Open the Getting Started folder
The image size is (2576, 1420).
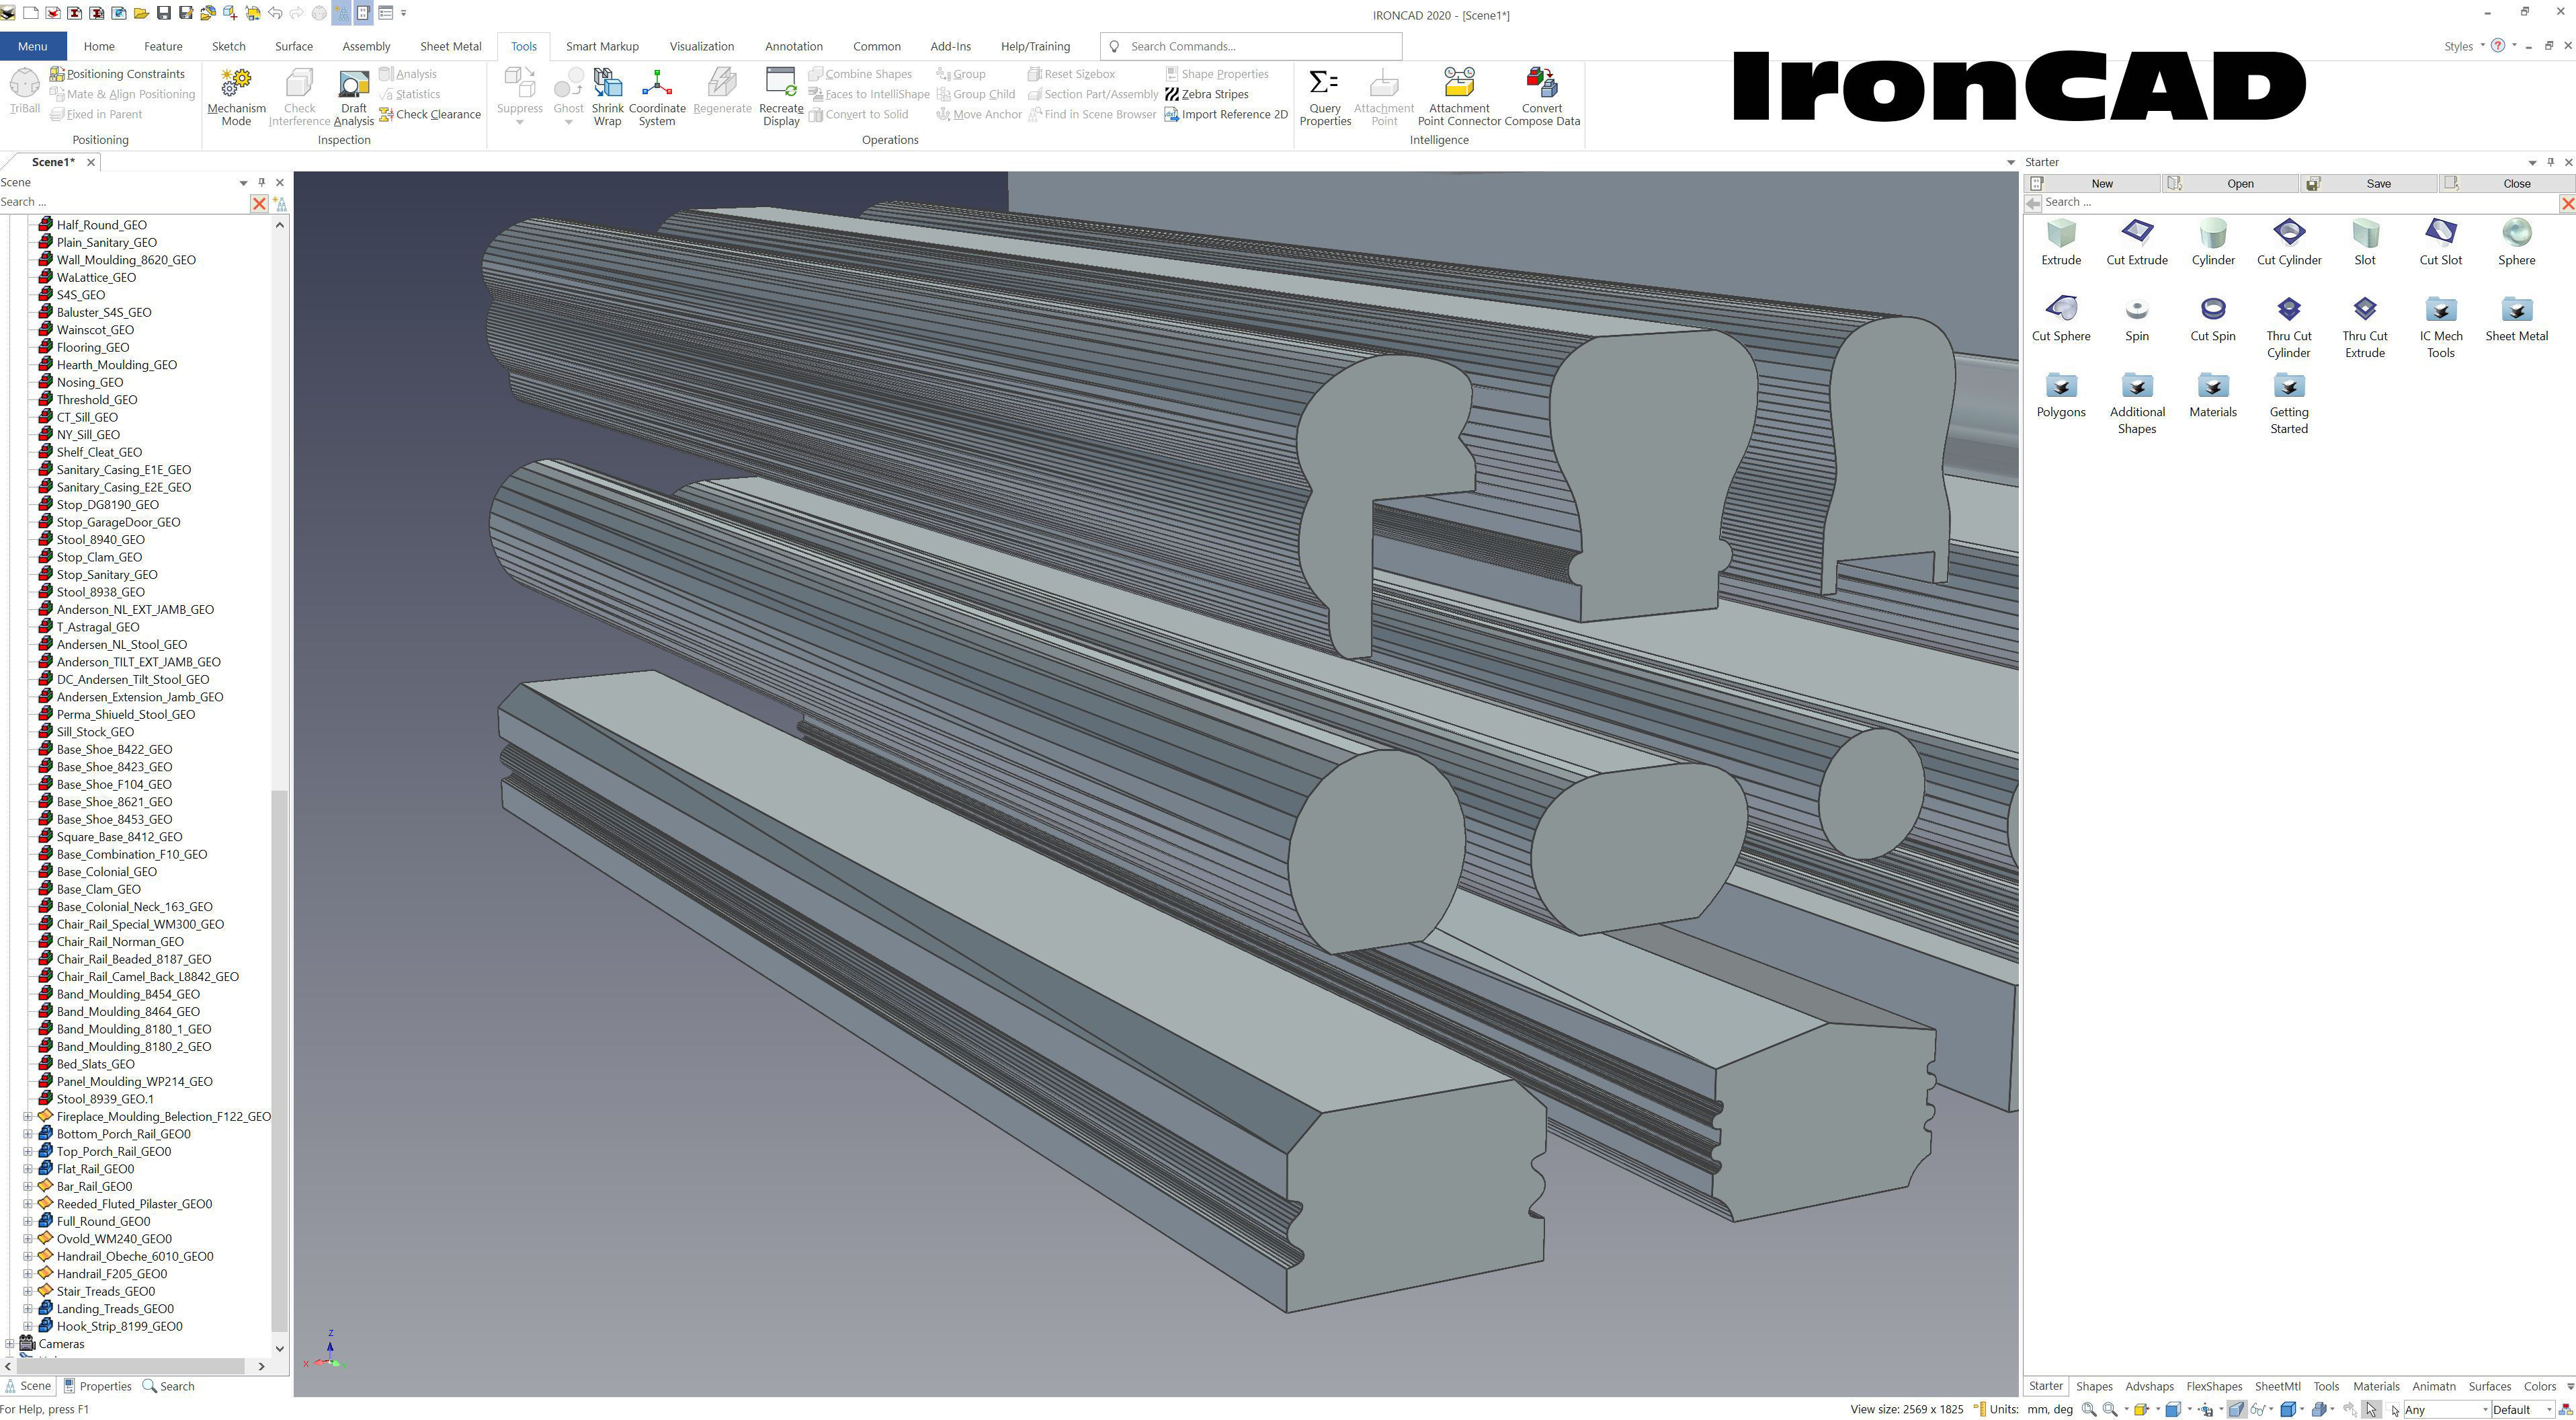pyautogui.click(x=2289, y=403)
